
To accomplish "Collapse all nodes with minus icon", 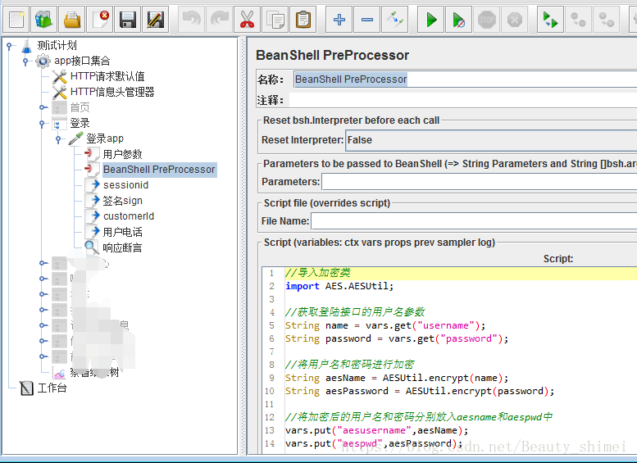I will tap(366, 20).
